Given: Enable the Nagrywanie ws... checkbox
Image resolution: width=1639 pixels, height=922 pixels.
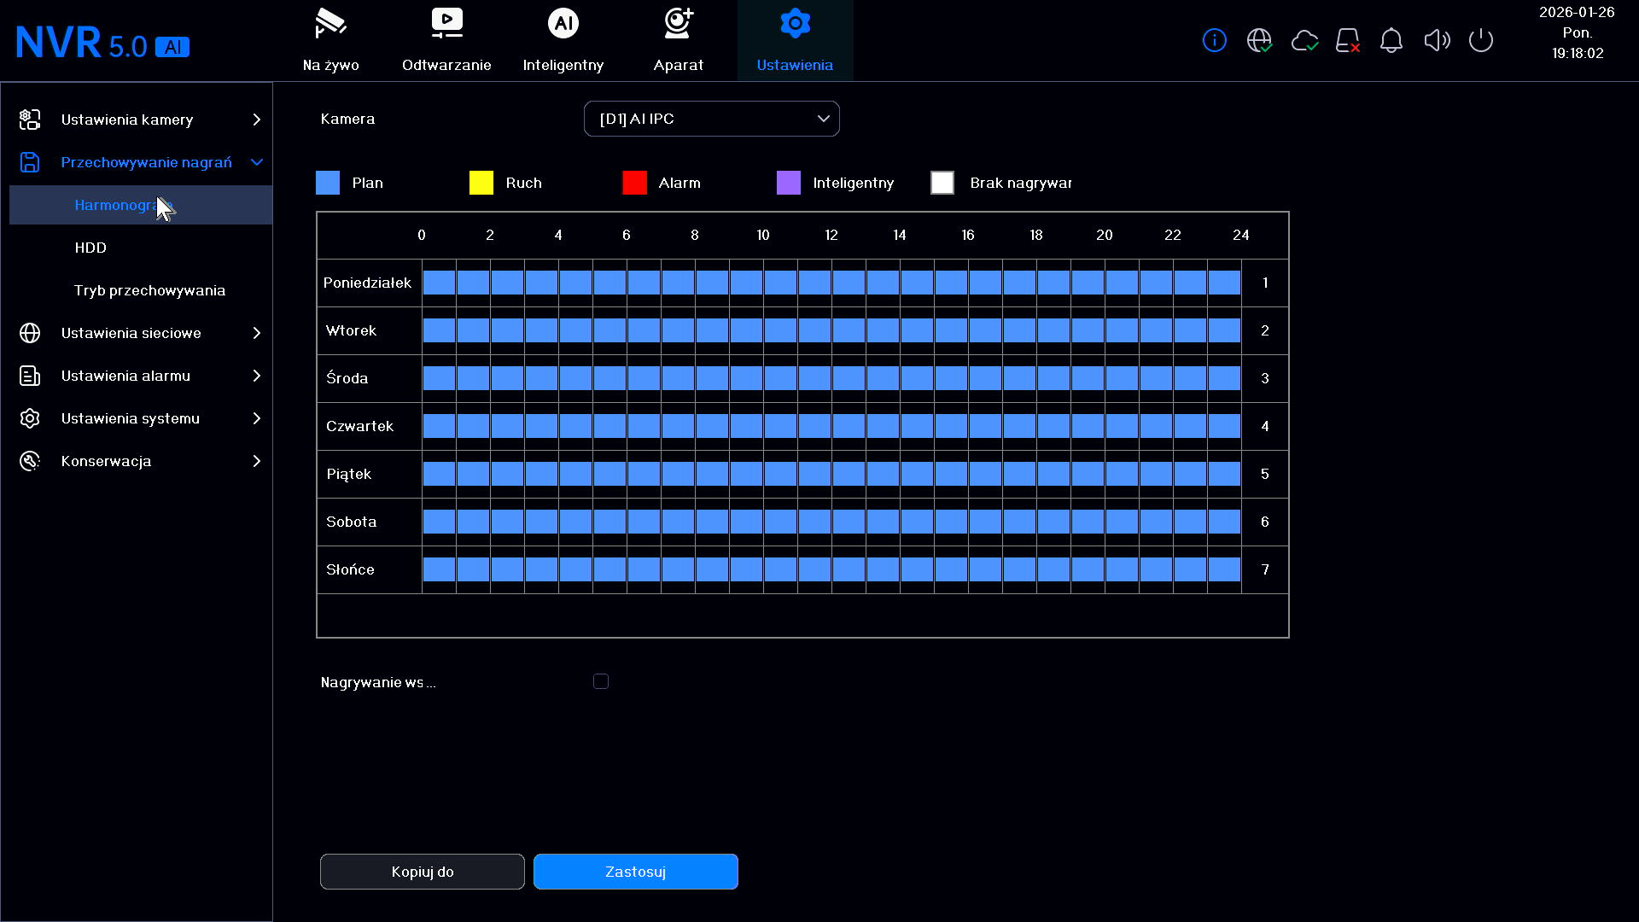Looking at the screenshot, I should point(601,681).
